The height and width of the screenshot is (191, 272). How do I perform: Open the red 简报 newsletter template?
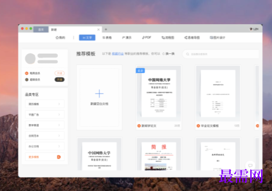(159, 154)
